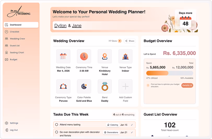Click the budget Details button
Screen dimensions: 212x139
tap(187, 85)
